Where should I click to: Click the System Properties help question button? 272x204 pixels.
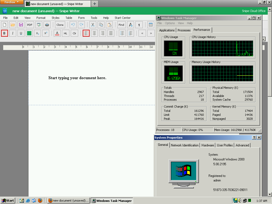pos(254,137)
